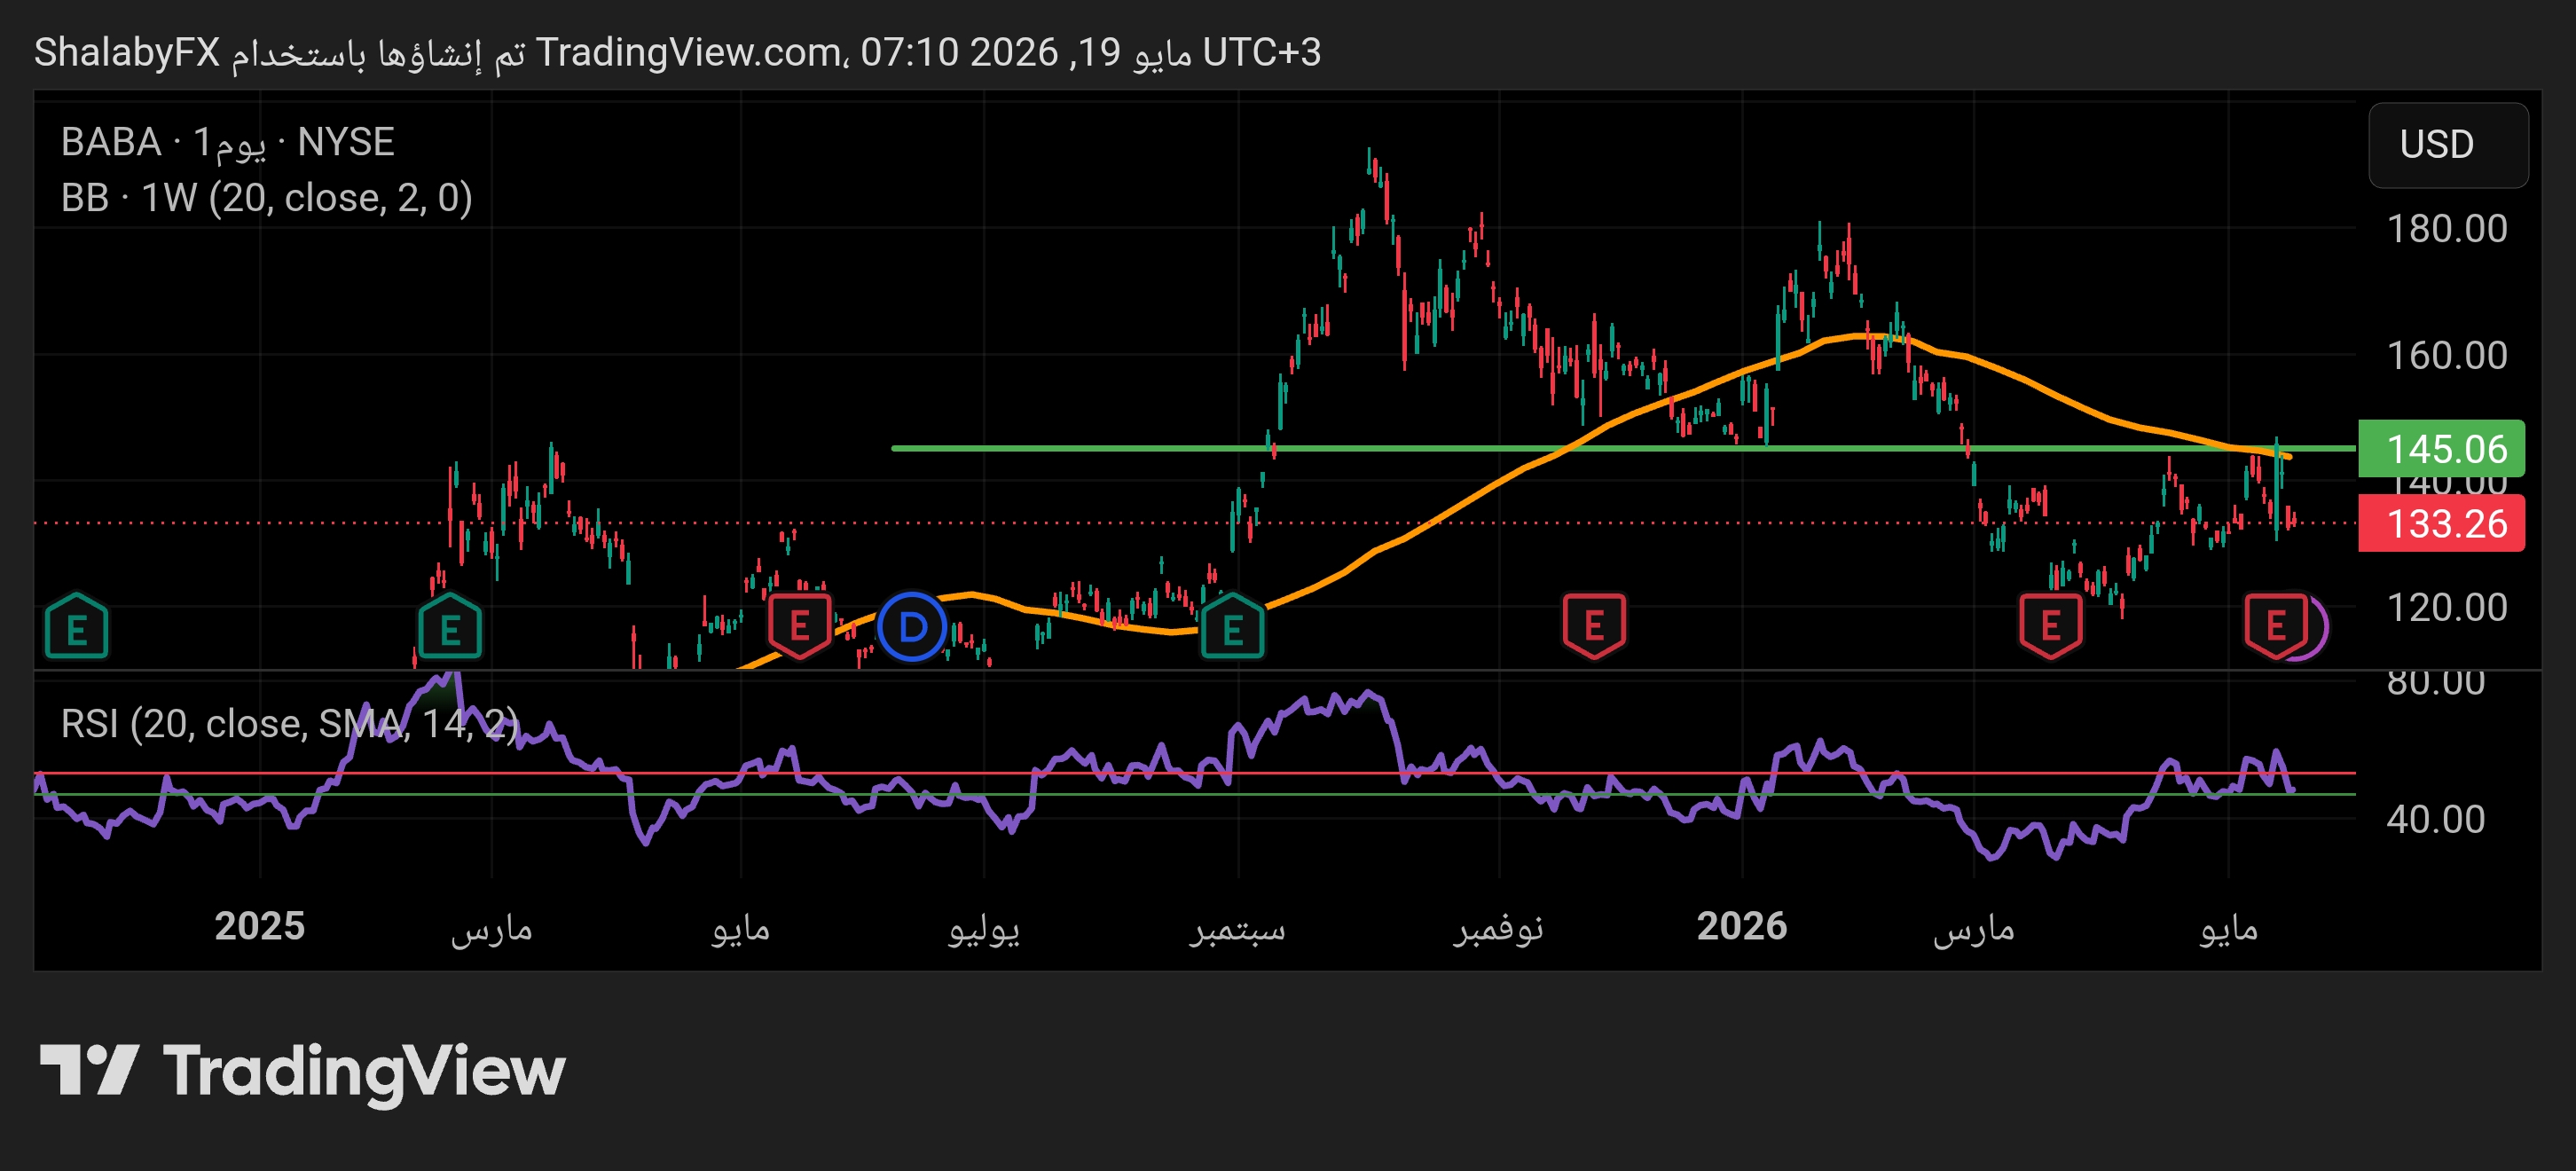Click the RSI (20, close, SMA, 14, 2) label

290,723
